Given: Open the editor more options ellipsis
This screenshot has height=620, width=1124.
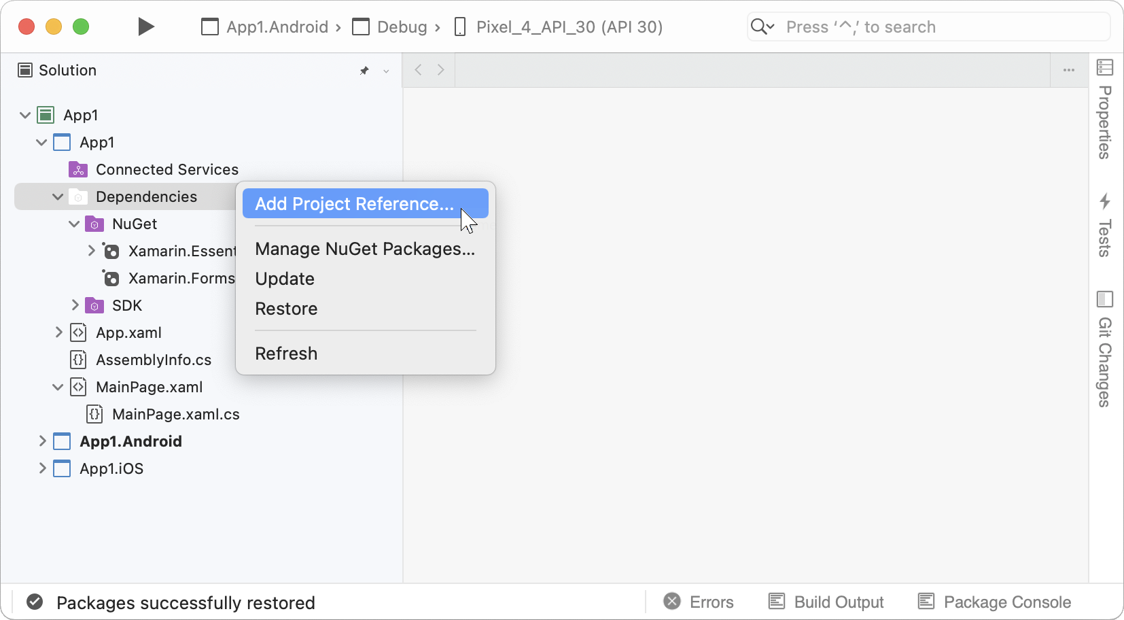Looking at the screenshot, I should 1069,70.
